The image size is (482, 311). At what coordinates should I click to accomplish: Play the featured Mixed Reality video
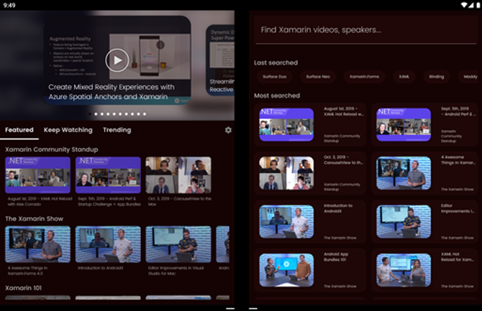pyautogui.click(x=117, y=60)
